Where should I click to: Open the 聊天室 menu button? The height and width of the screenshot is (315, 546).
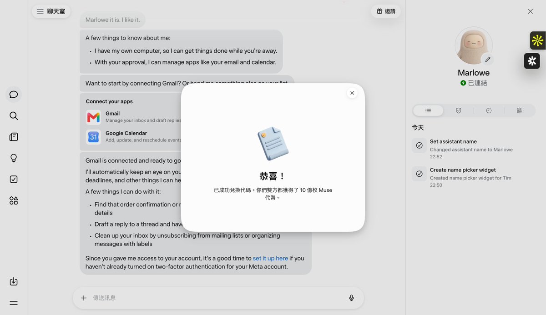[x=51, y=11]
